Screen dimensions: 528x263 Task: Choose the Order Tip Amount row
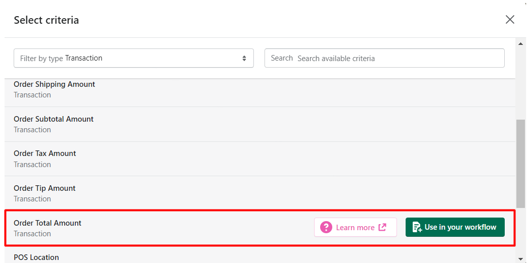tap(259, 193)
